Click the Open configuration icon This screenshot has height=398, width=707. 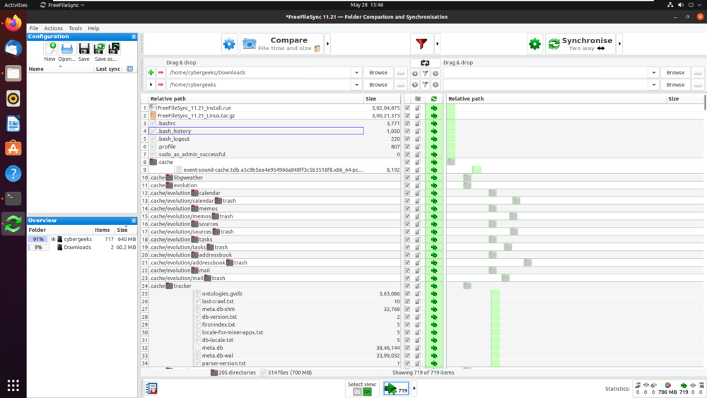click(66, 48)
